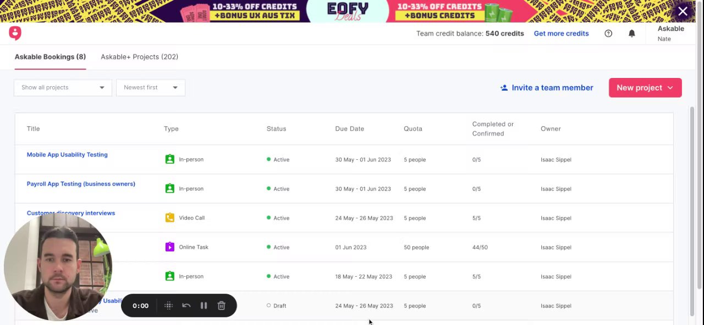704x325 pixels.
Task: Click the 18 May - 22 May 2023 date
Action: pyautogui.click(x=364, y=276)
